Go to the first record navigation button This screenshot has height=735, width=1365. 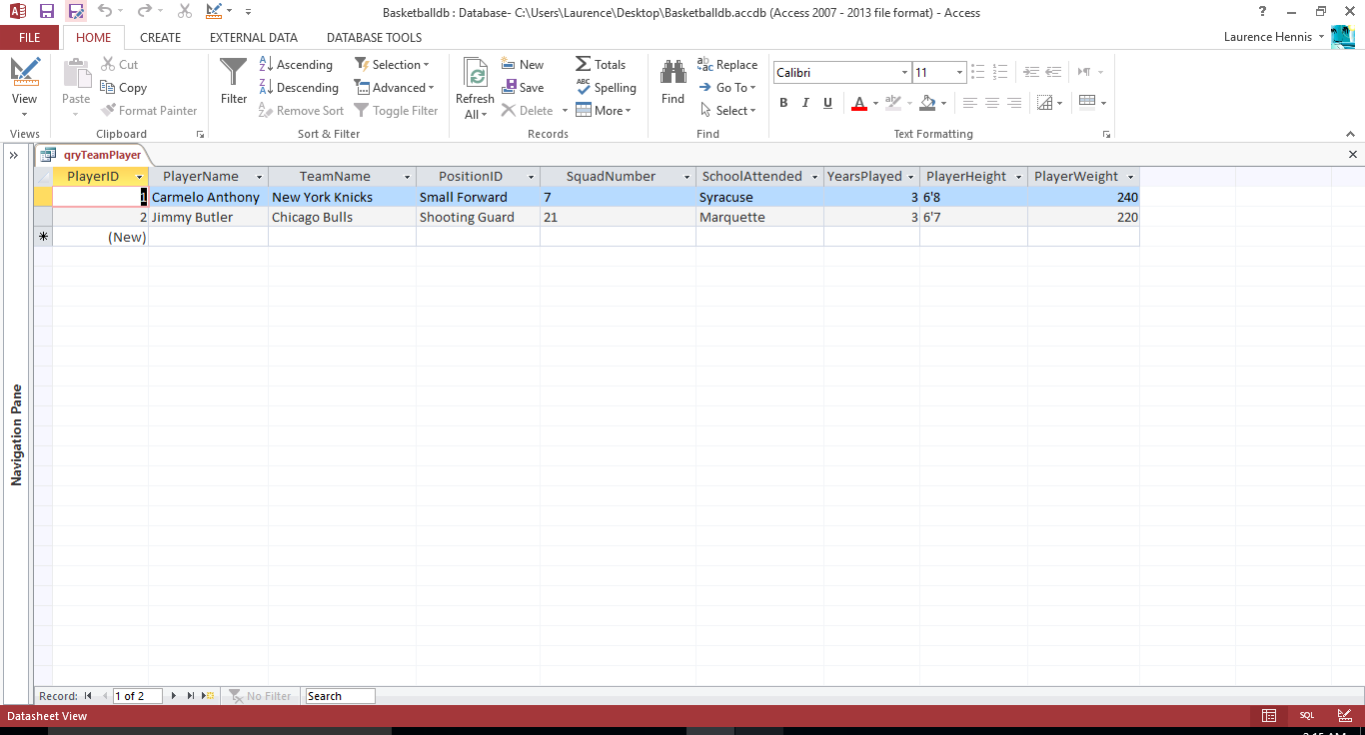pyautogui.click(x=88, y=696)
